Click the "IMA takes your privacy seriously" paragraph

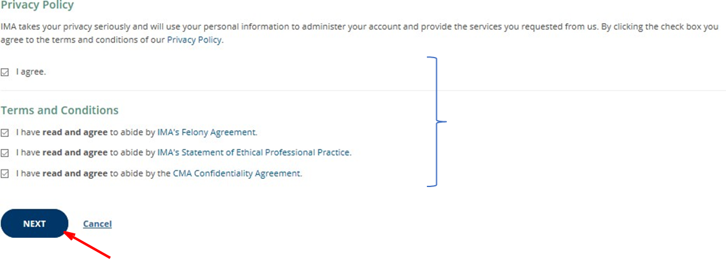[313, 28]
